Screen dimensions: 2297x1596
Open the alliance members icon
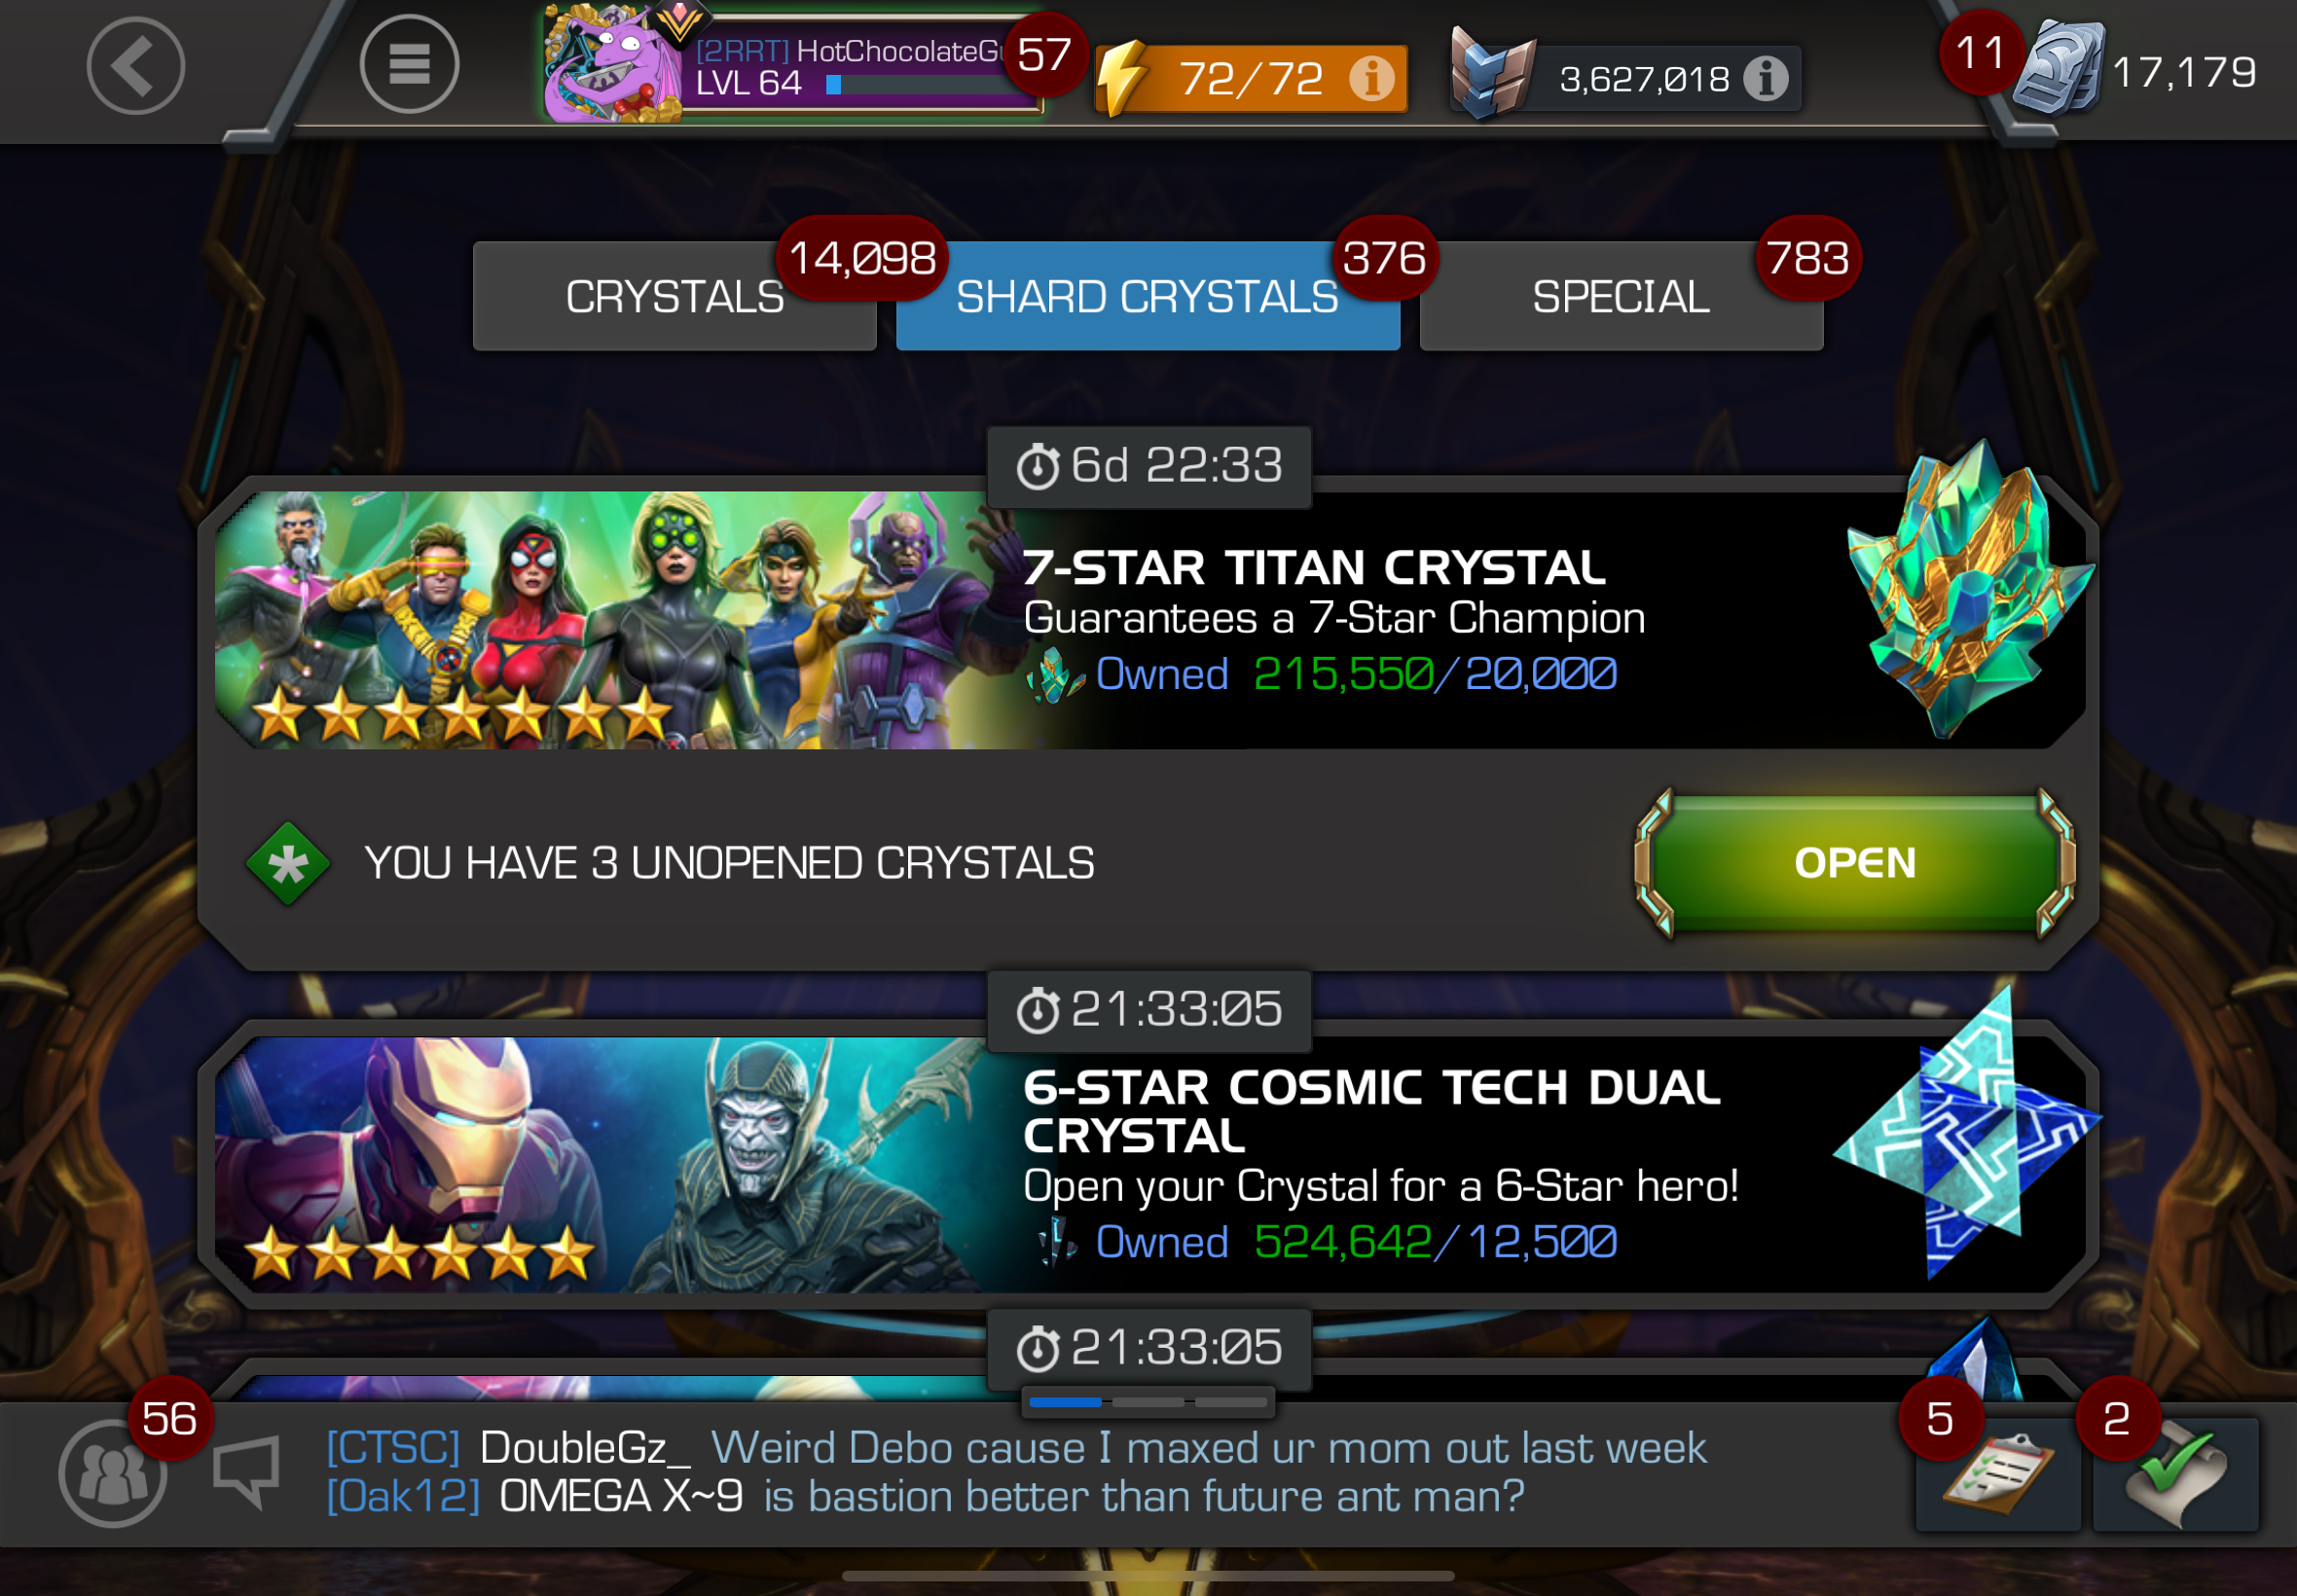(x=112, y=1474)
